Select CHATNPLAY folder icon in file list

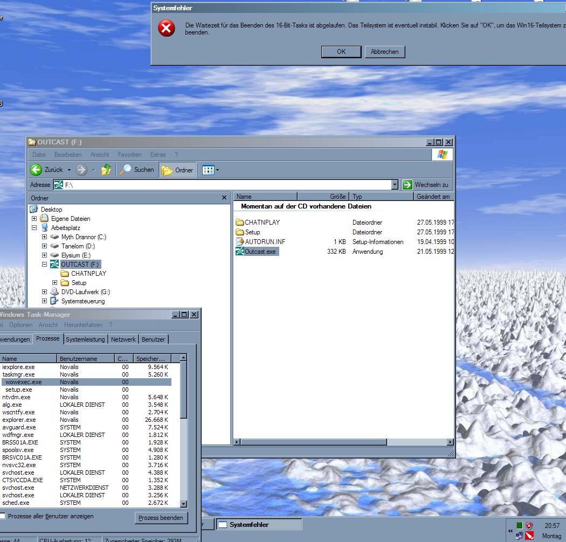(x=240, y=223)
